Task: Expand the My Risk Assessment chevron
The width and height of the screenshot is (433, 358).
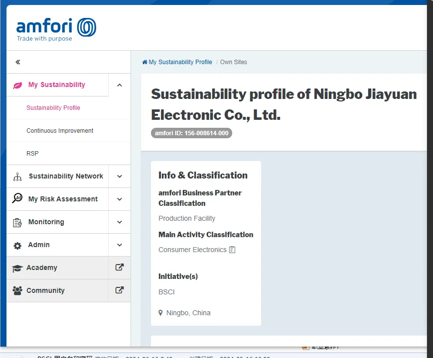Action: (x=120, y=199)
